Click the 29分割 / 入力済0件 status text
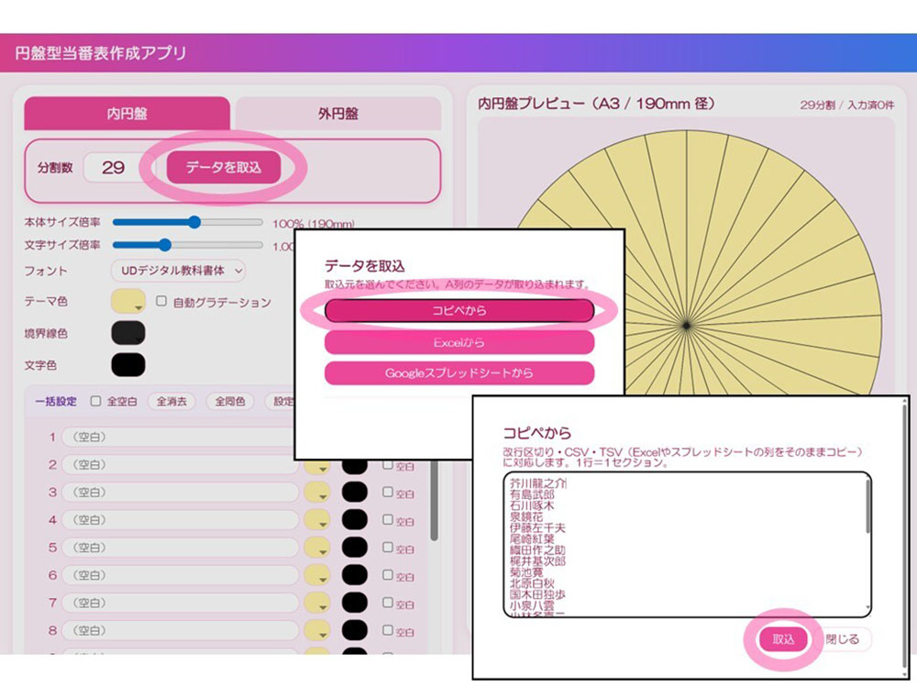Screen dimensions: 917x688 click(x=846, y=105)
